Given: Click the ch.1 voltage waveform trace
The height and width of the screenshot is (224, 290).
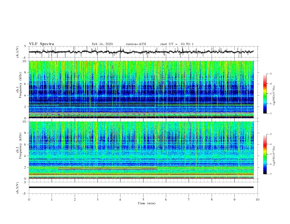Looking at the screenshot, I should click(x=141, y=52).
